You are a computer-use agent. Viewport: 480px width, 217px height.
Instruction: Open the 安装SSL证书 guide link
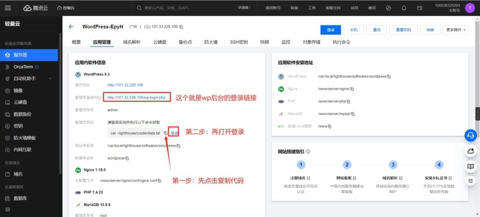(438, 178)
